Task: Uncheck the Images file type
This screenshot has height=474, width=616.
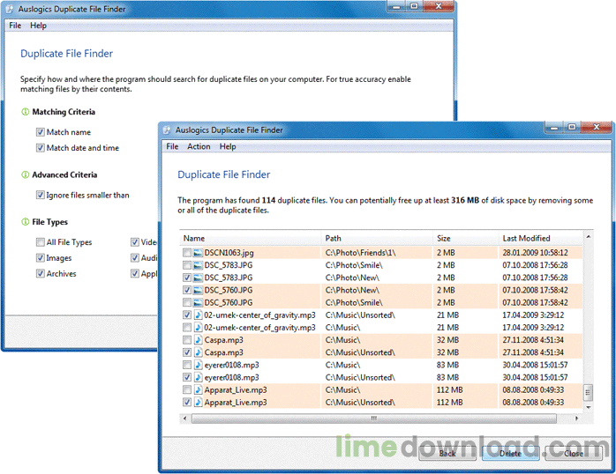Action: [40, 257]
